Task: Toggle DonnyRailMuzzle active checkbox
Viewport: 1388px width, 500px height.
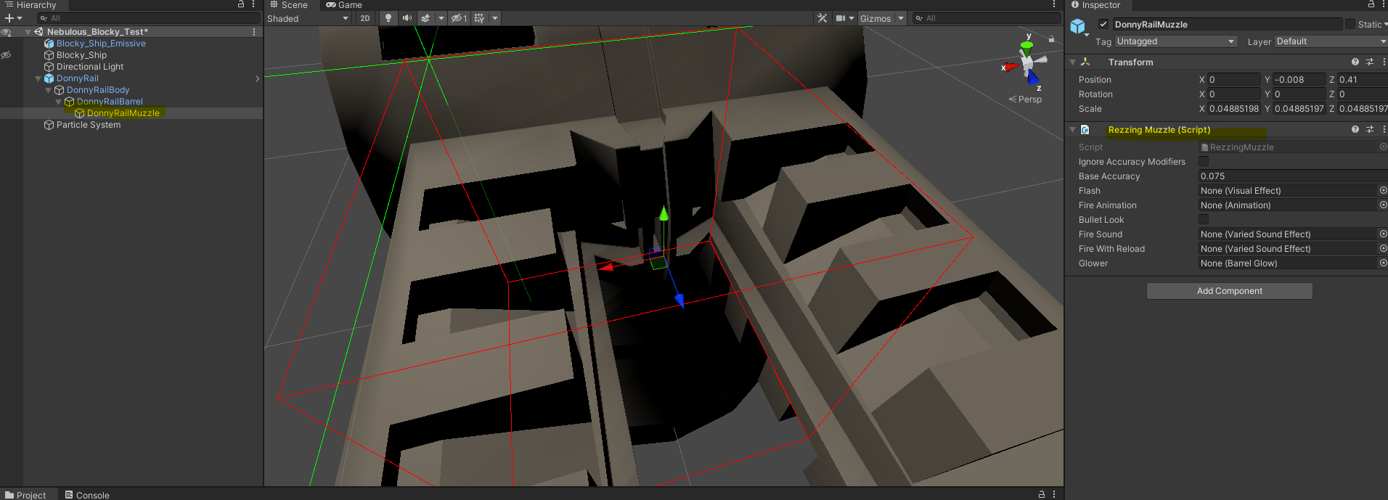Action: point(1103,24)
